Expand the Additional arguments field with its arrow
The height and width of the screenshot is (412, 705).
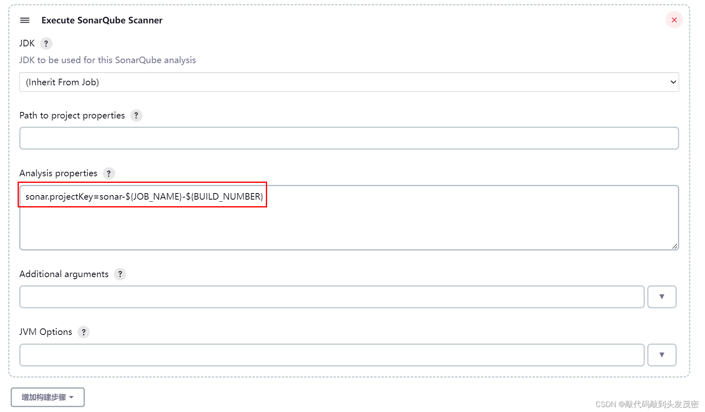click(662, 297)
